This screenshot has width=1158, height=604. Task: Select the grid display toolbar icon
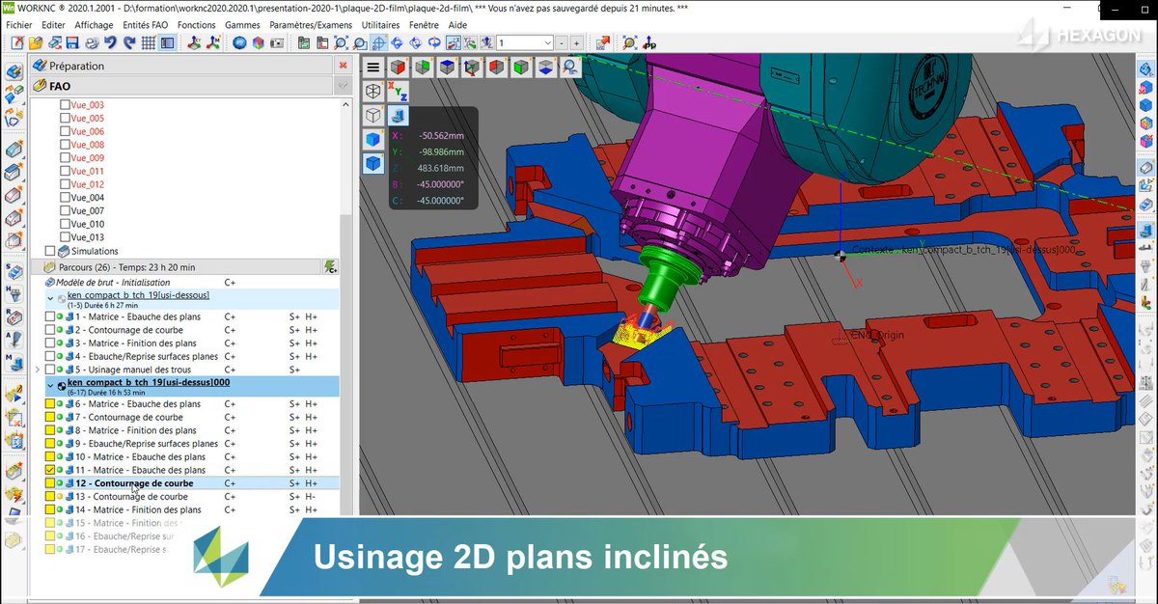[x=146, y=42]
